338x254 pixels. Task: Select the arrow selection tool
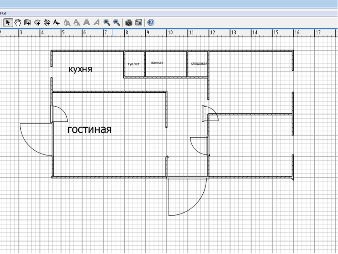tap(8, 22)
